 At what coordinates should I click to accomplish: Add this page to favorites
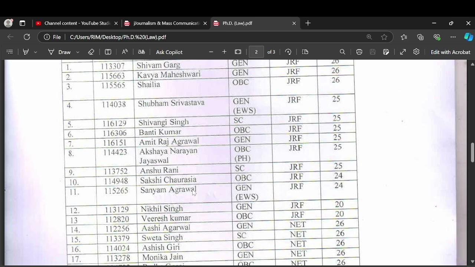point(384,37)
